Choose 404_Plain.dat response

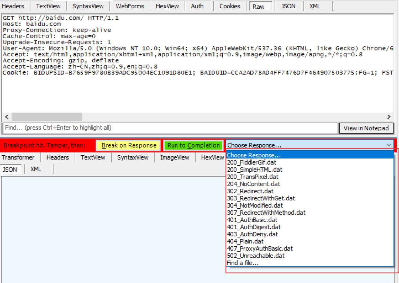[245, 241]
